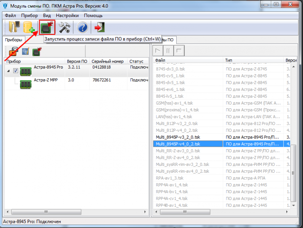Screen dimensions: 303x228
Task: Click the pause button above the file list
Action: coord(168,51)
